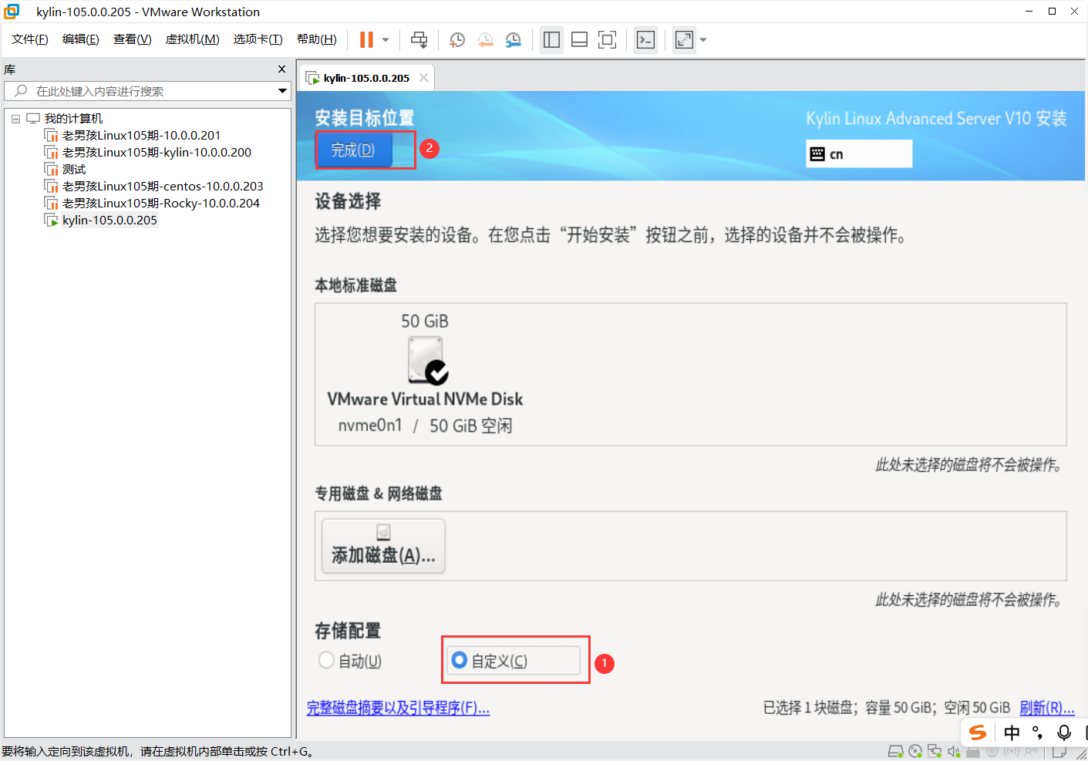Click the microphone voice input icon
This screenshot has height=761, width=1088.
1064,732
